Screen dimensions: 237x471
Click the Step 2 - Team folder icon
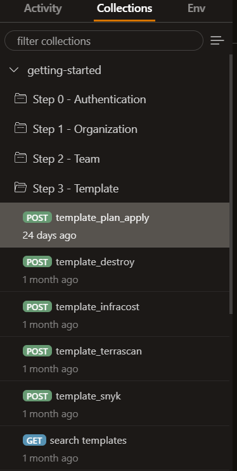pyautogui.click(x=20, y=158)
